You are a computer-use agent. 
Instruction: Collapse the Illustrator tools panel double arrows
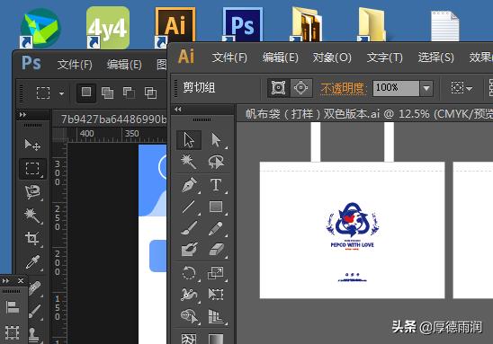click(x=177, y=110)
